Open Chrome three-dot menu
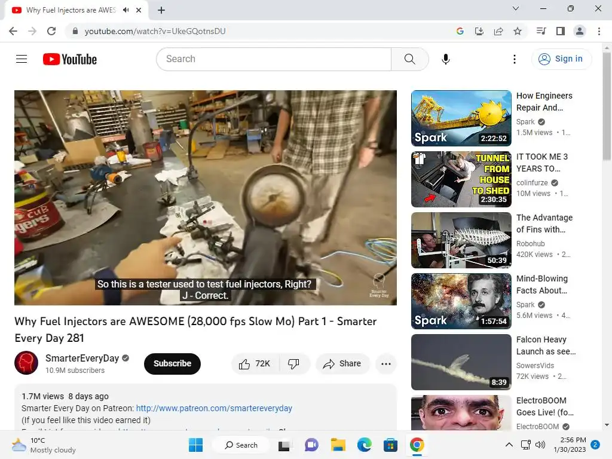The image size is (612, 459). pyautogui.click(x=599, y=31)
